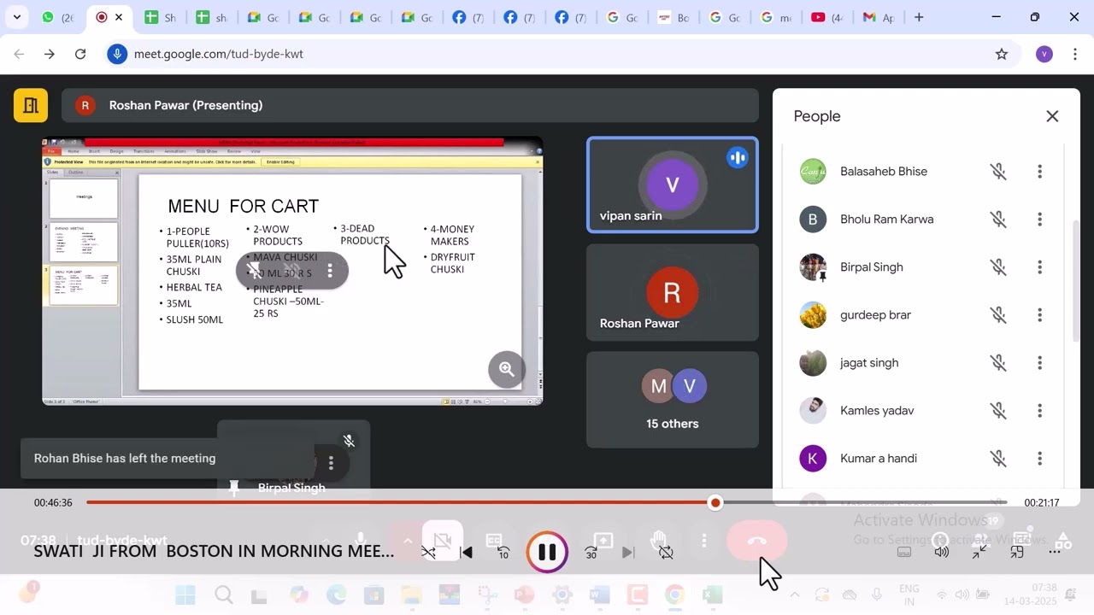This screenshot has height=615, width=1094.
Task: Open the '15 others' participants tile
Action: pos(673,400)
